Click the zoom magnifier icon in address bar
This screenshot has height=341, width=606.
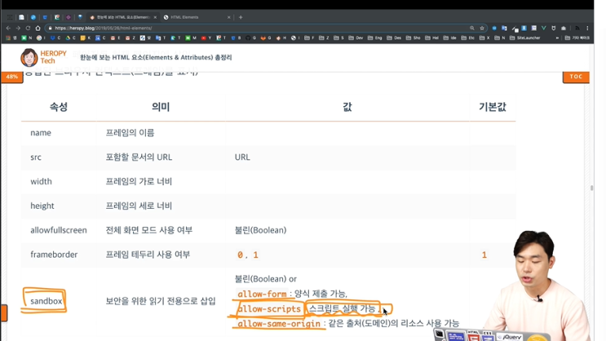coord(472,28)
